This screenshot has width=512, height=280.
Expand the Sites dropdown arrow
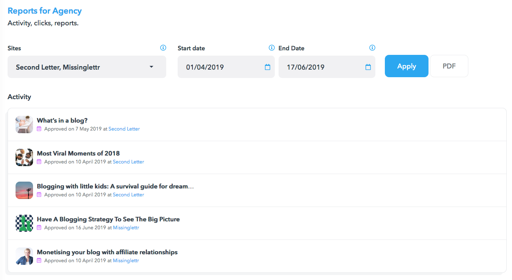(x=151, y=67)
